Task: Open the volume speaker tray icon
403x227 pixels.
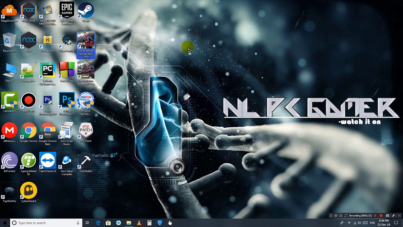Action: (360, 223)
